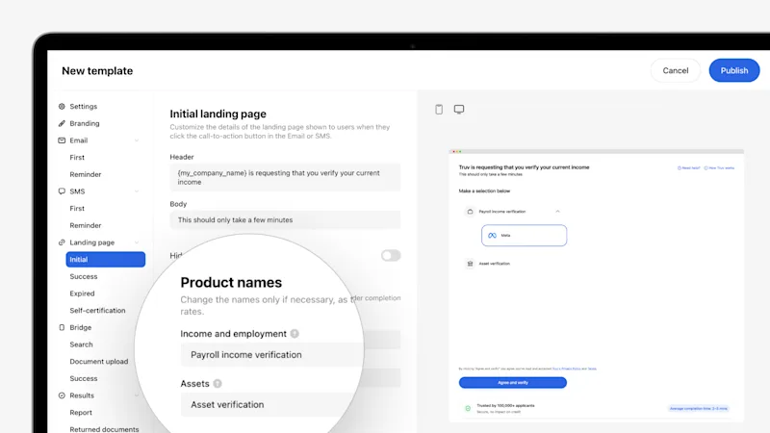Viewport: 770px width, 433px height.
Task: Switch preview to mobile device icon
Action: [x=439, y=109]
